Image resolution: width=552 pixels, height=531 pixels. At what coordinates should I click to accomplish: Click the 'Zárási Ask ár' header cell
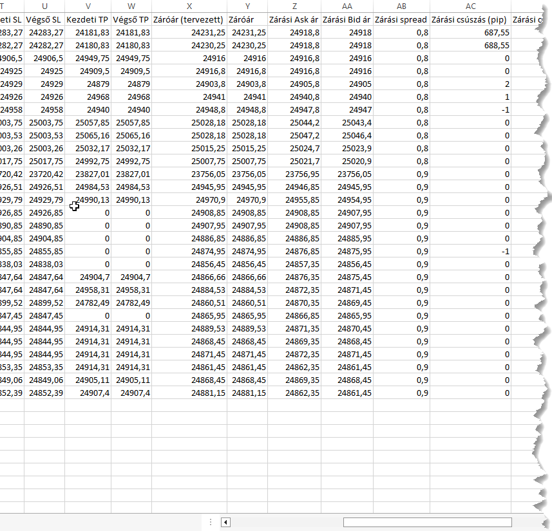294,20
